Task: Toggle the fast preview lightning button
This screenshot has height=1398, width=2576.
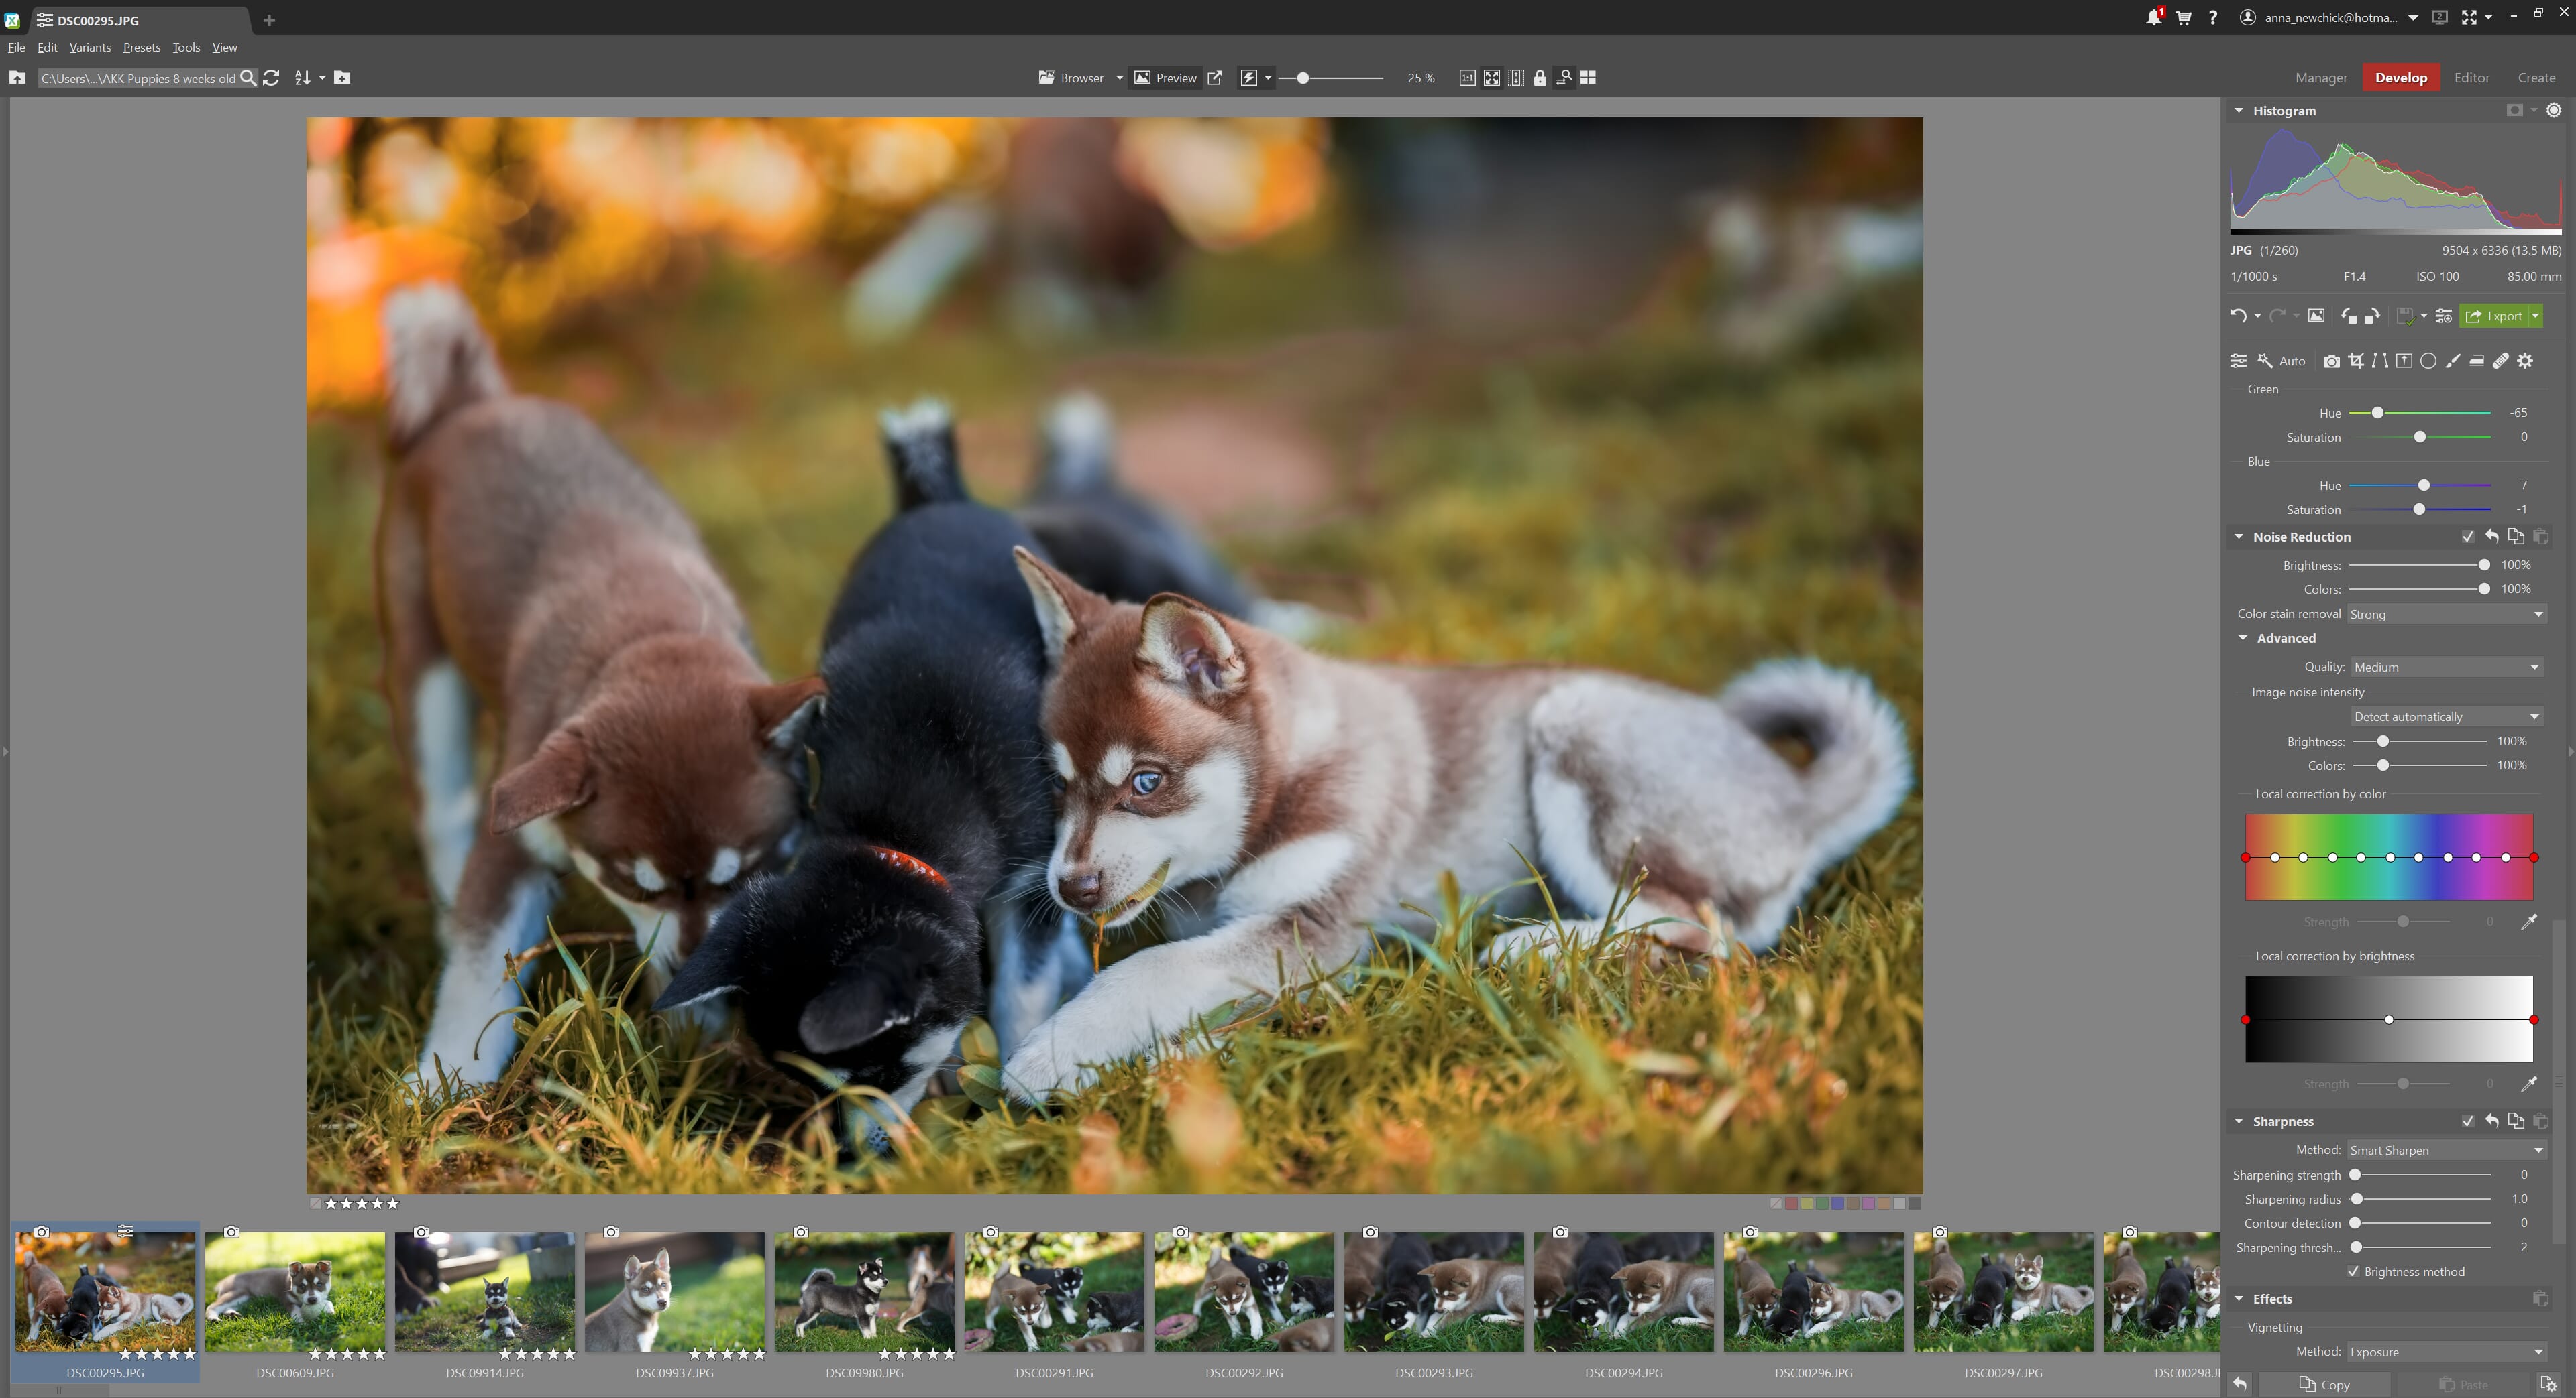Action: (1249, 78)
